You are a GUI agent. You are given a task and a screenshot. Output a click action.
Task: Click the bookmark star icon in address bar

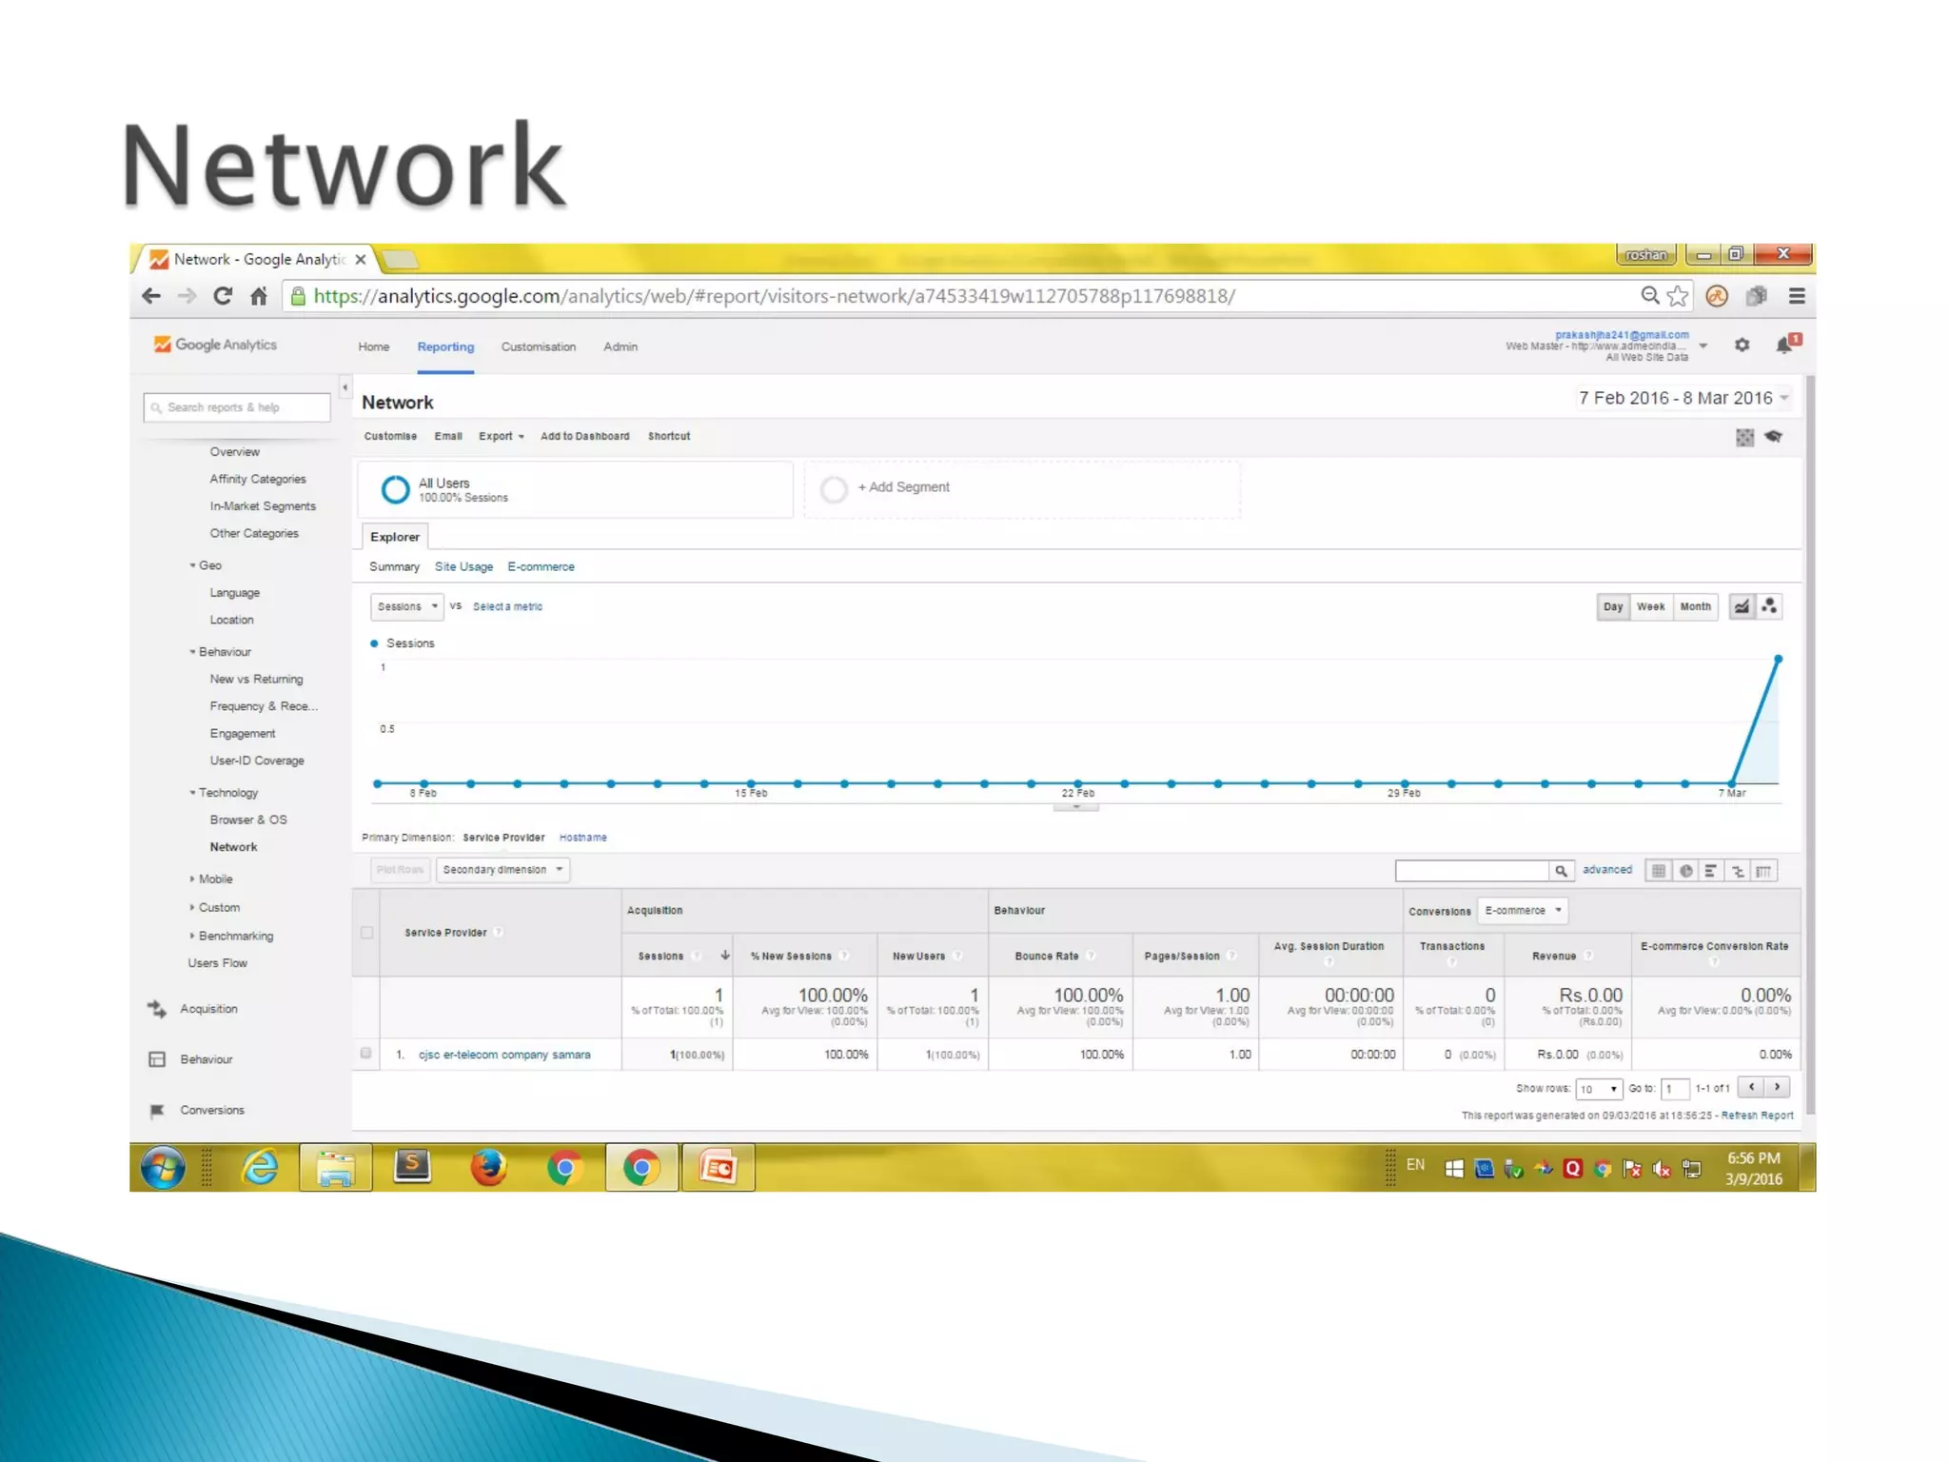[x=1678, y=296]
